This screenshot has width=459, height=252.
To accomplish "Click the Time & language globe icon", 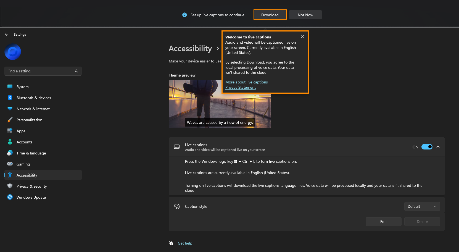I will (x=10, y=153).
